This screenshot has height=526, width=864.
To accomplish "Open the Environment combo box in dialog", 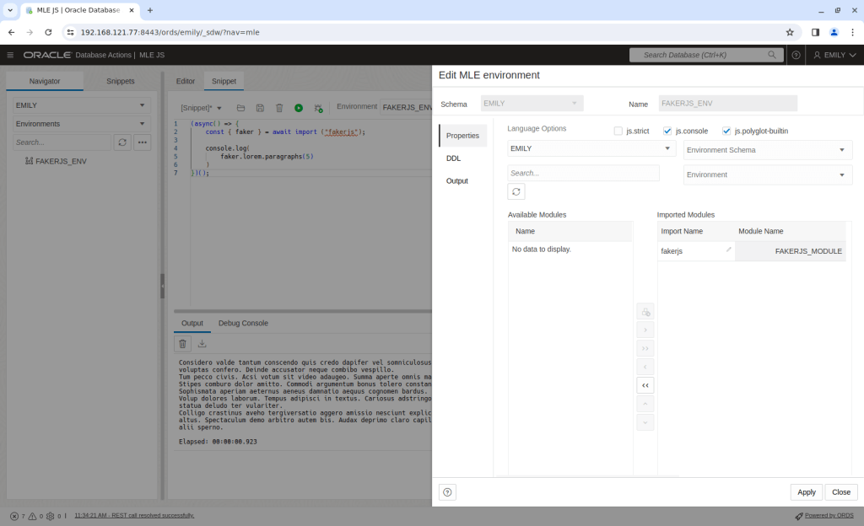I will (766, 174).
